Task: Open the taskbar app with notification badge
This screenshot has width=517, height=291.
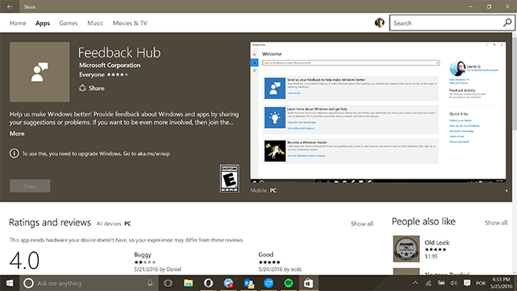Action: point(229,283)
